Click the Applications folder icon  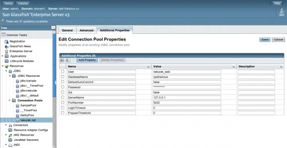pyautogui.click(x=7, y=56)
